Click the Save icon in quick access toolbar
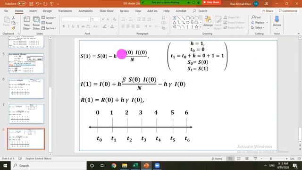Image resolution: width=302 pixels, height=170 pixels. (x=31, y=4)
